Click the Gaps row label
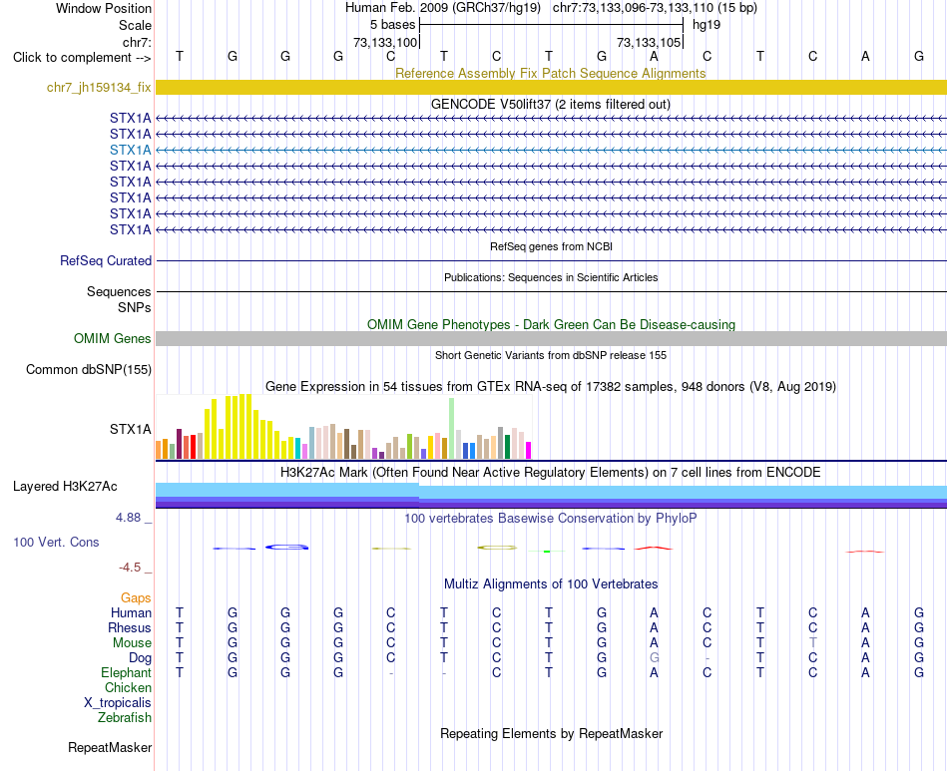This screenshot has width=948, height=771. click(x=136, y=598)
